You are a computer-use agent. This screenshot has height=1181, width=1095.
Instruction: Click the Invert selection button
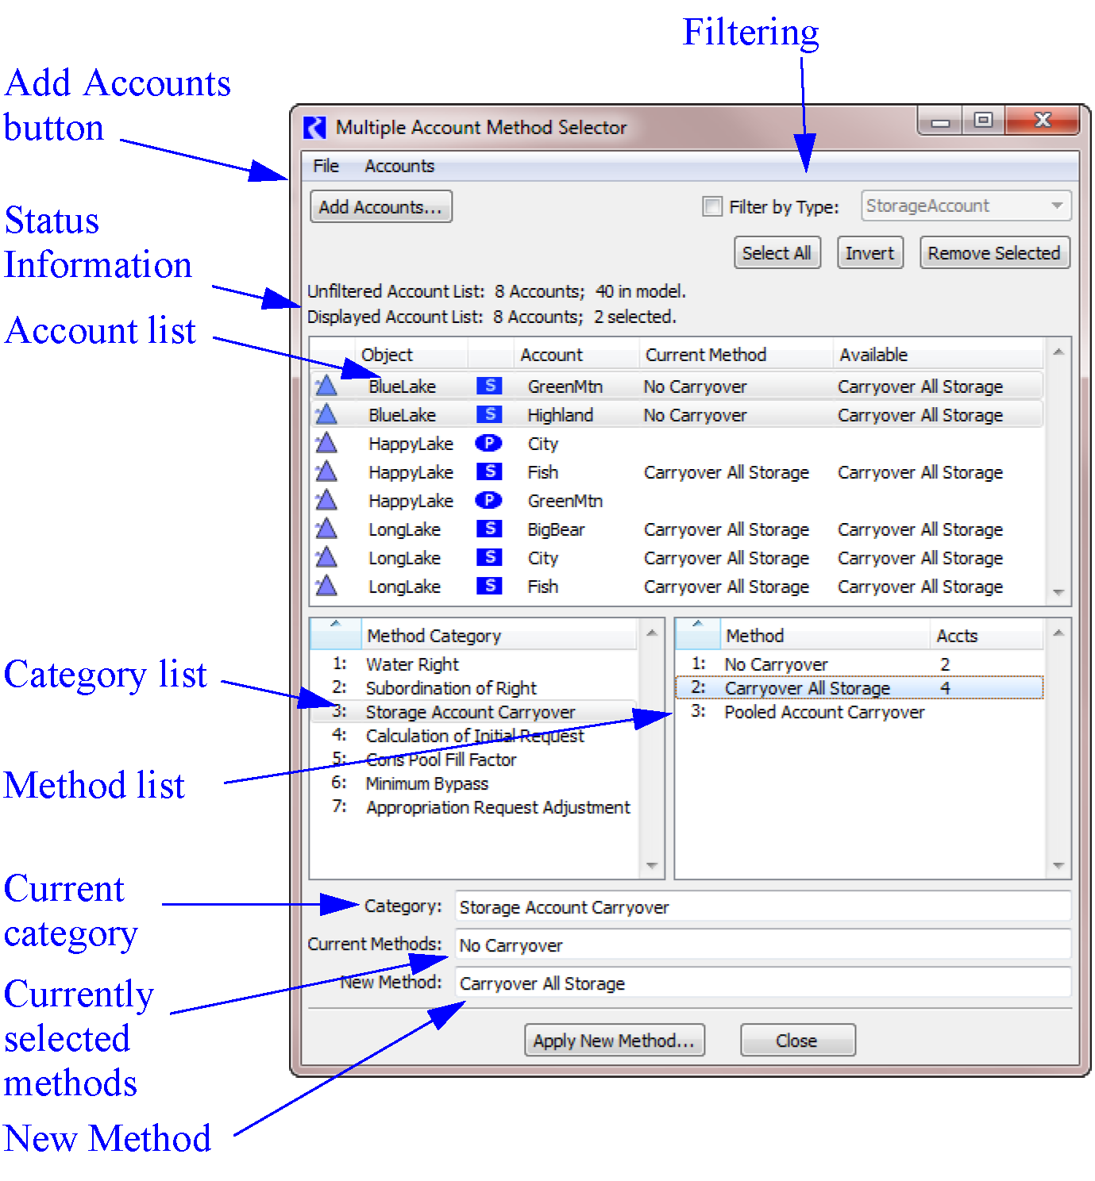[869, 253]
